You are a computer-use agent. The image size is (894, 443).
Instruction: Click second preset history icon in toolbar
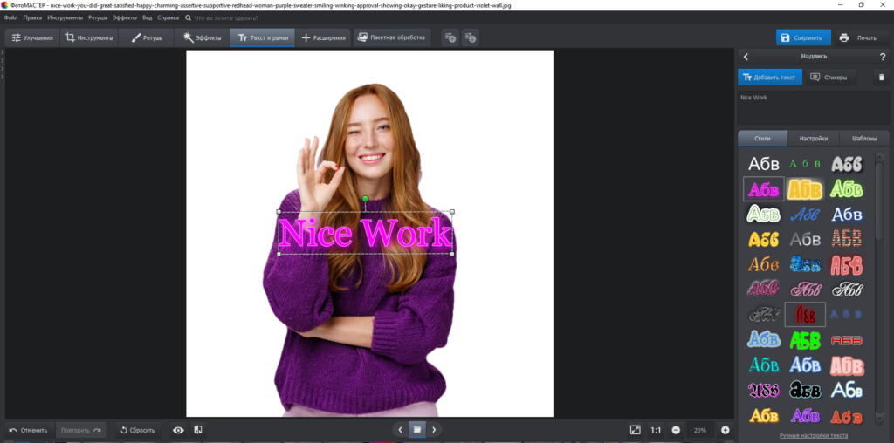[470, 38]
